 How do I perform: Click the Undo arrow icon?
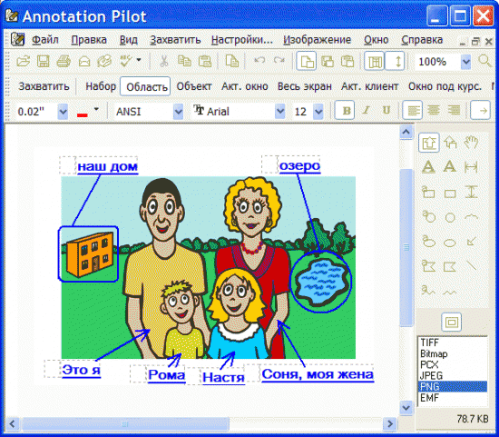point(259,60)
